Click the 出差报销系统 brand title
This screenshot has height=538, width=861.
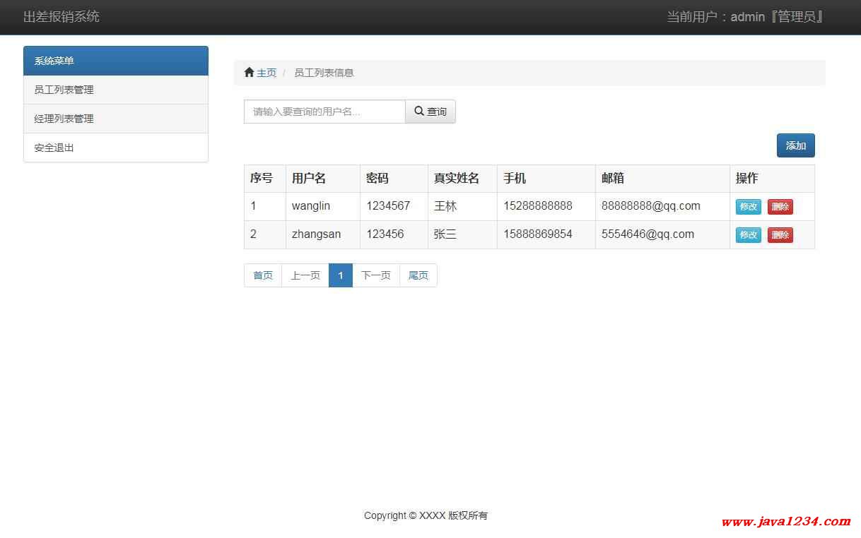point(61,17)
